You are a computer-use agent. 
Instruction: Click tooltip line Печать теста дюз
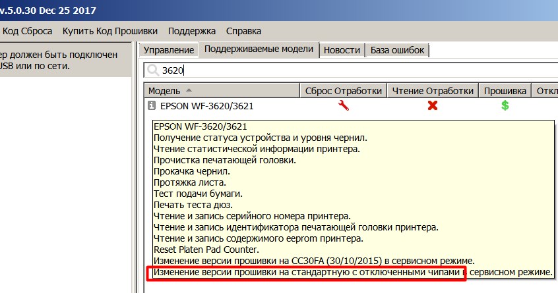pos(193,205)
